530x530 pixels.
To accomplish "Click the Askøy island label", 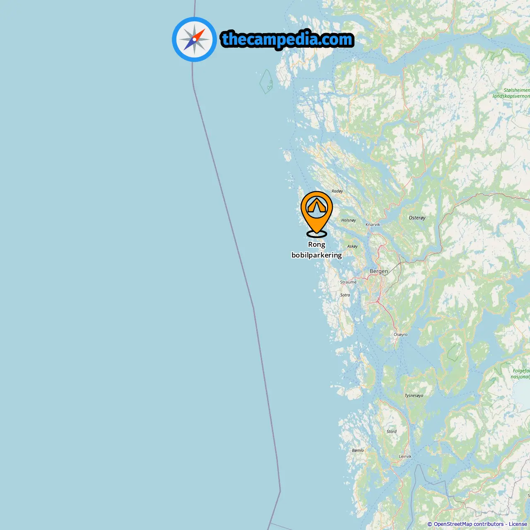I will pyautogui.click(x=352, y=246).
